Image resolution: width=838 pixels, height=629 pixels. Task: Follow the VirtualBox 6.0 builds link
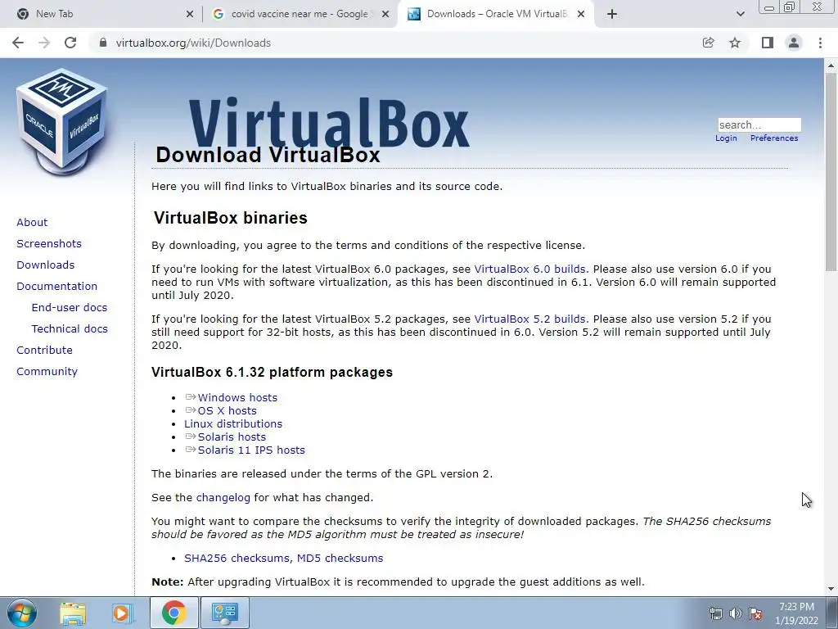529,269
